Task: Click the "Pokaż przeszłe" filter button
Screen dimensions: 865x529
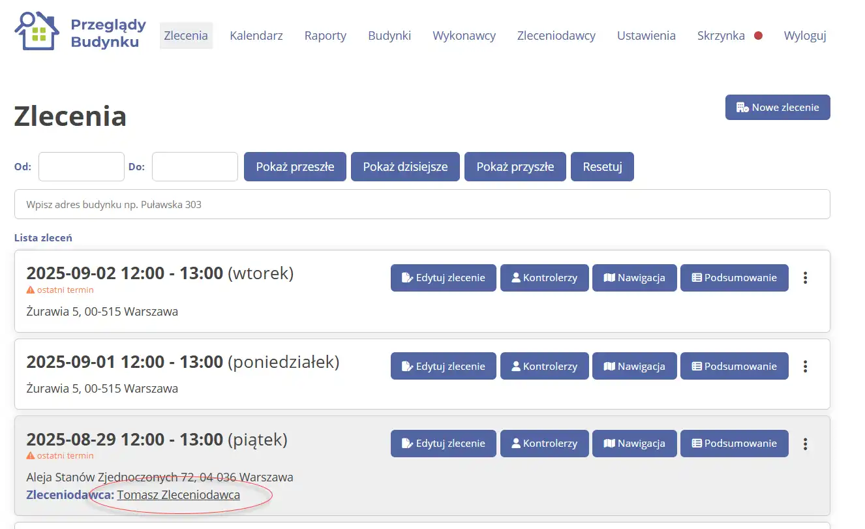Action: 295,166
